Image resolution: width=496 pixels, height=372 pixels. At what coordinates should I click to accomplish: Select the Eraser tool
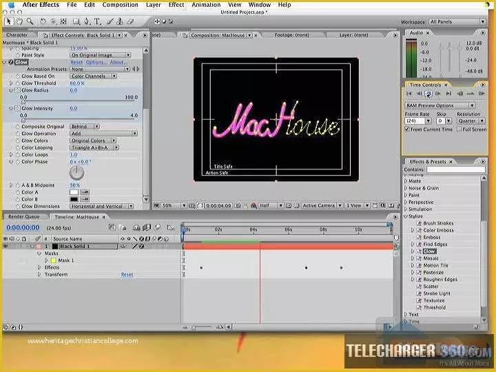pos(130,21)
